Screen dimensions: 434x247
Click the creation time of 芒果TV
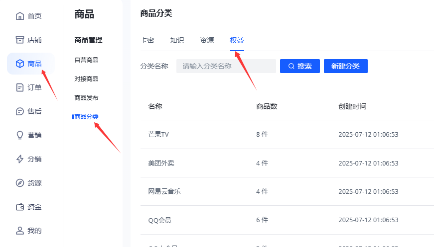click(368, 134)
